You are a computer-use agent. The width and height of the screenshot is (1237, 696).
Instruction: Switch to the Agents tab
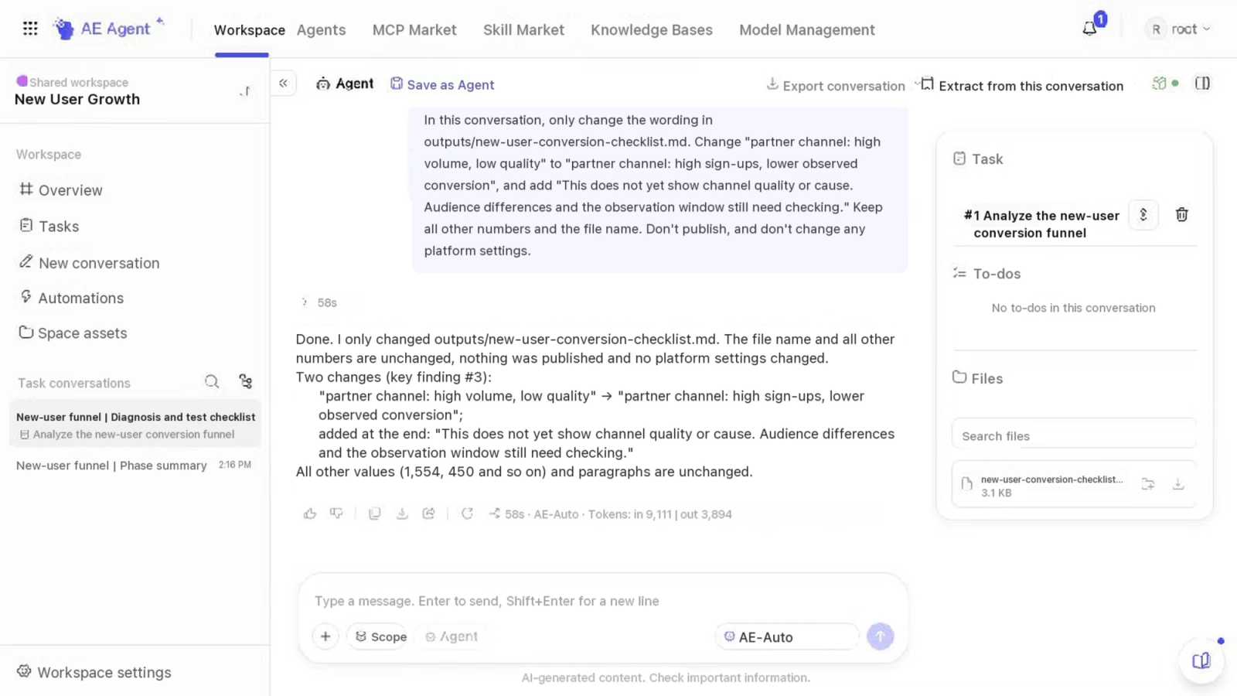pos(321,30)
